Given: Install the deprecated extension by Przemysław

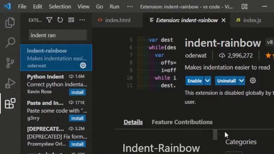Looking at the screenshot, I should [x=77, y=144].
